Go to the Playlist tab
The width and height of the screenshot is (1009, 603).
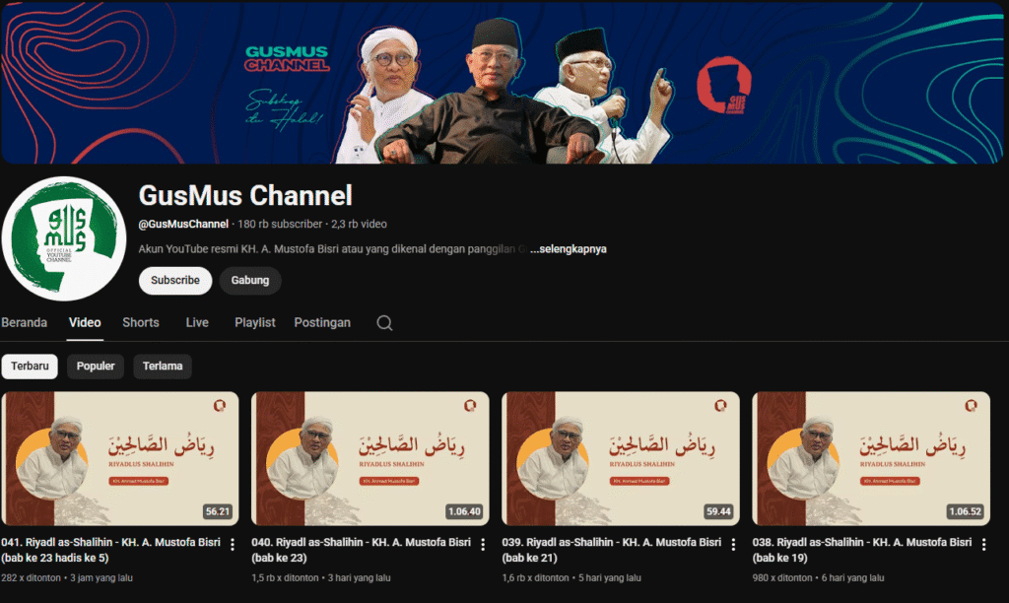[255, 323]
